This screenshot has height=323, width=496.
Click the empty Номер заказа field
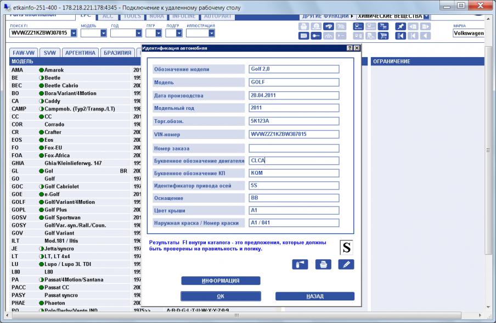pyautogui.click(x=294, y=148)
